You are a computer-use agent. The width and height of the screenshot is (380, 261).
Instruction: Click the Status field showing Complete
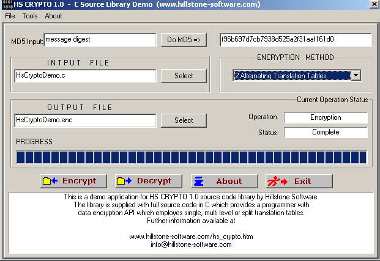point(326,133)
